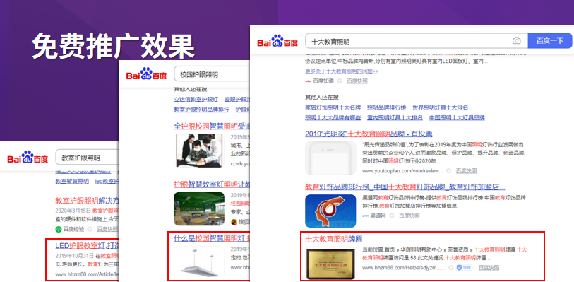Screen dimensions: 574x282
Task: Click the green 百度经验 source icon
Action: coord(58,229)
